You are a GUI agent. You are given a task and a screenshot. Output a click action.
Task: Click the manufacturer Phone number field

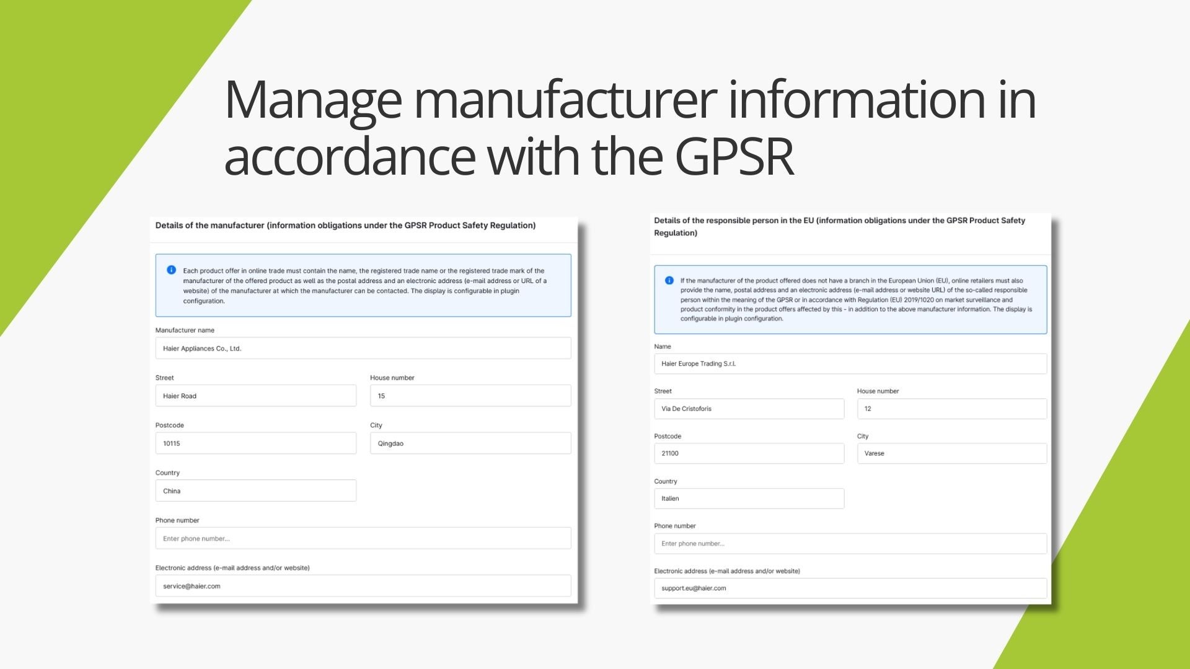363,538
